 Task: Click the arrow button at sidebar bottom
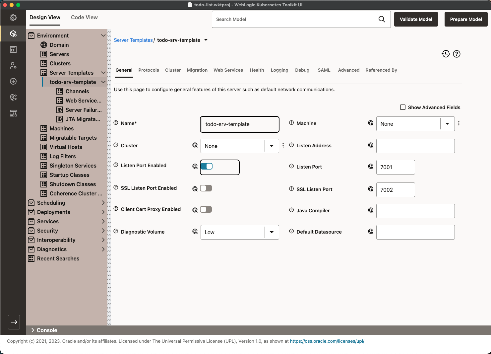click(x=14, y=322)
